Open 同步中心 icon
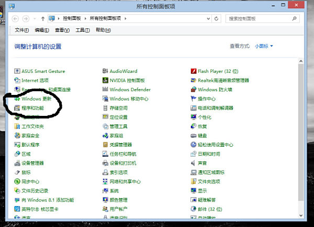 click(x=17, y=181)
